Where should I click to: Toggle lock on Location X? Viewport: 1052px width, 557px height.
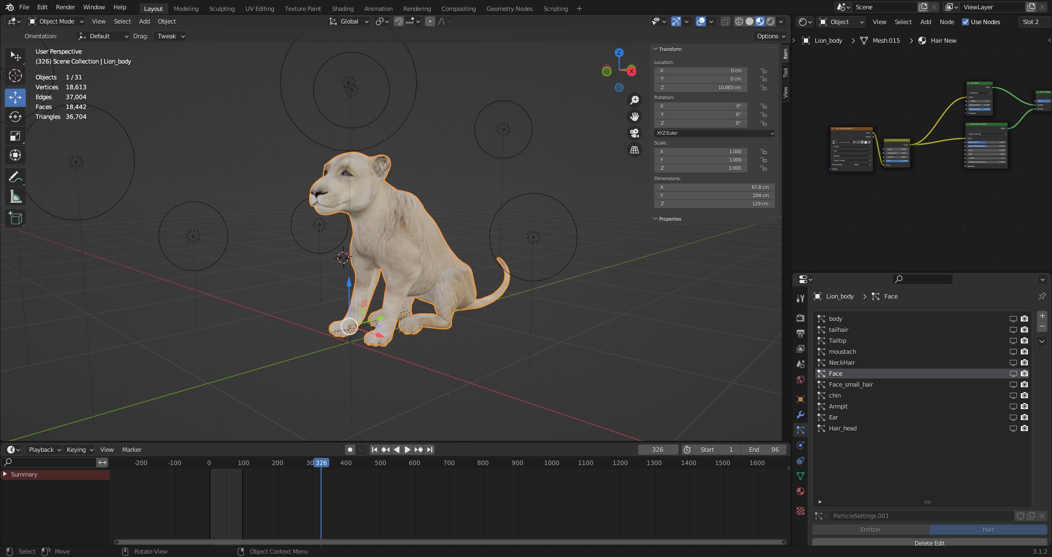(x=763, y=71)
